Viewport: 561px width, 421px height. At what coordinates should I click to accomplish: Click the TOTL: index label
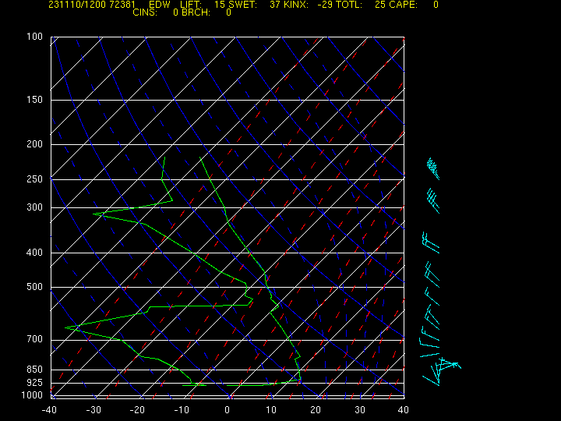348,5
